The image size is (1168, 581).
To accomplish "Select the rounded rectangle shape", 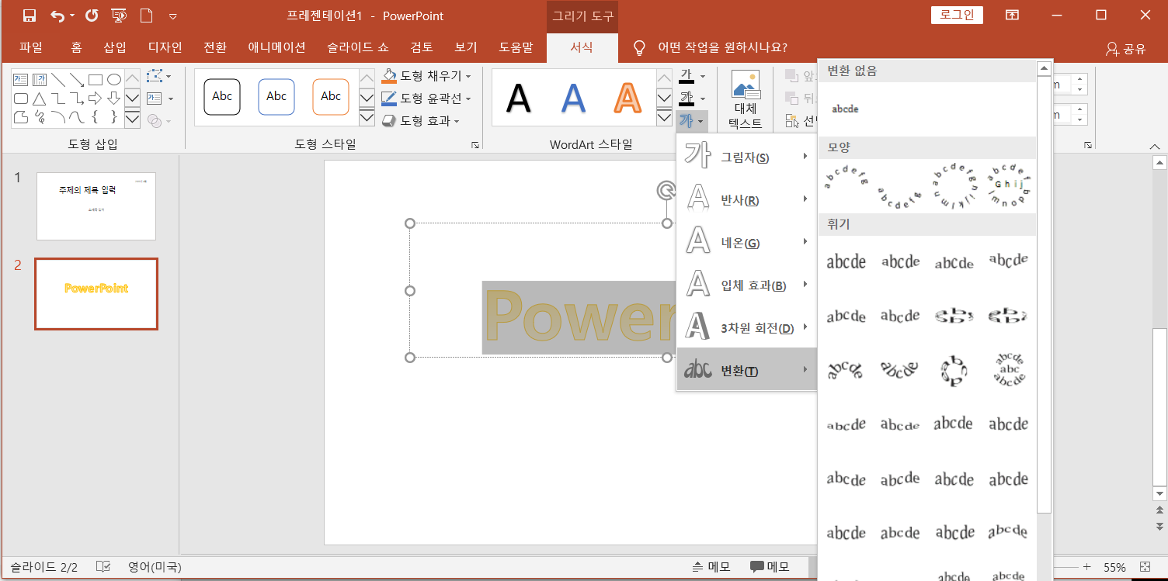I will tap(21, 99).
